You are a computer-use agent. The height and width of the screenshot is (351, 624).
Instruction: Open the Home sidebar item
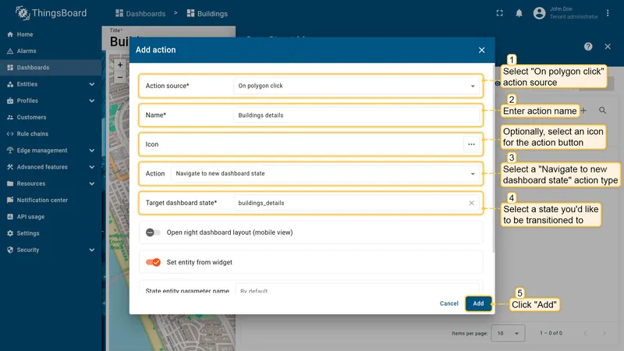pyautogui.click(x=51, y=34)
